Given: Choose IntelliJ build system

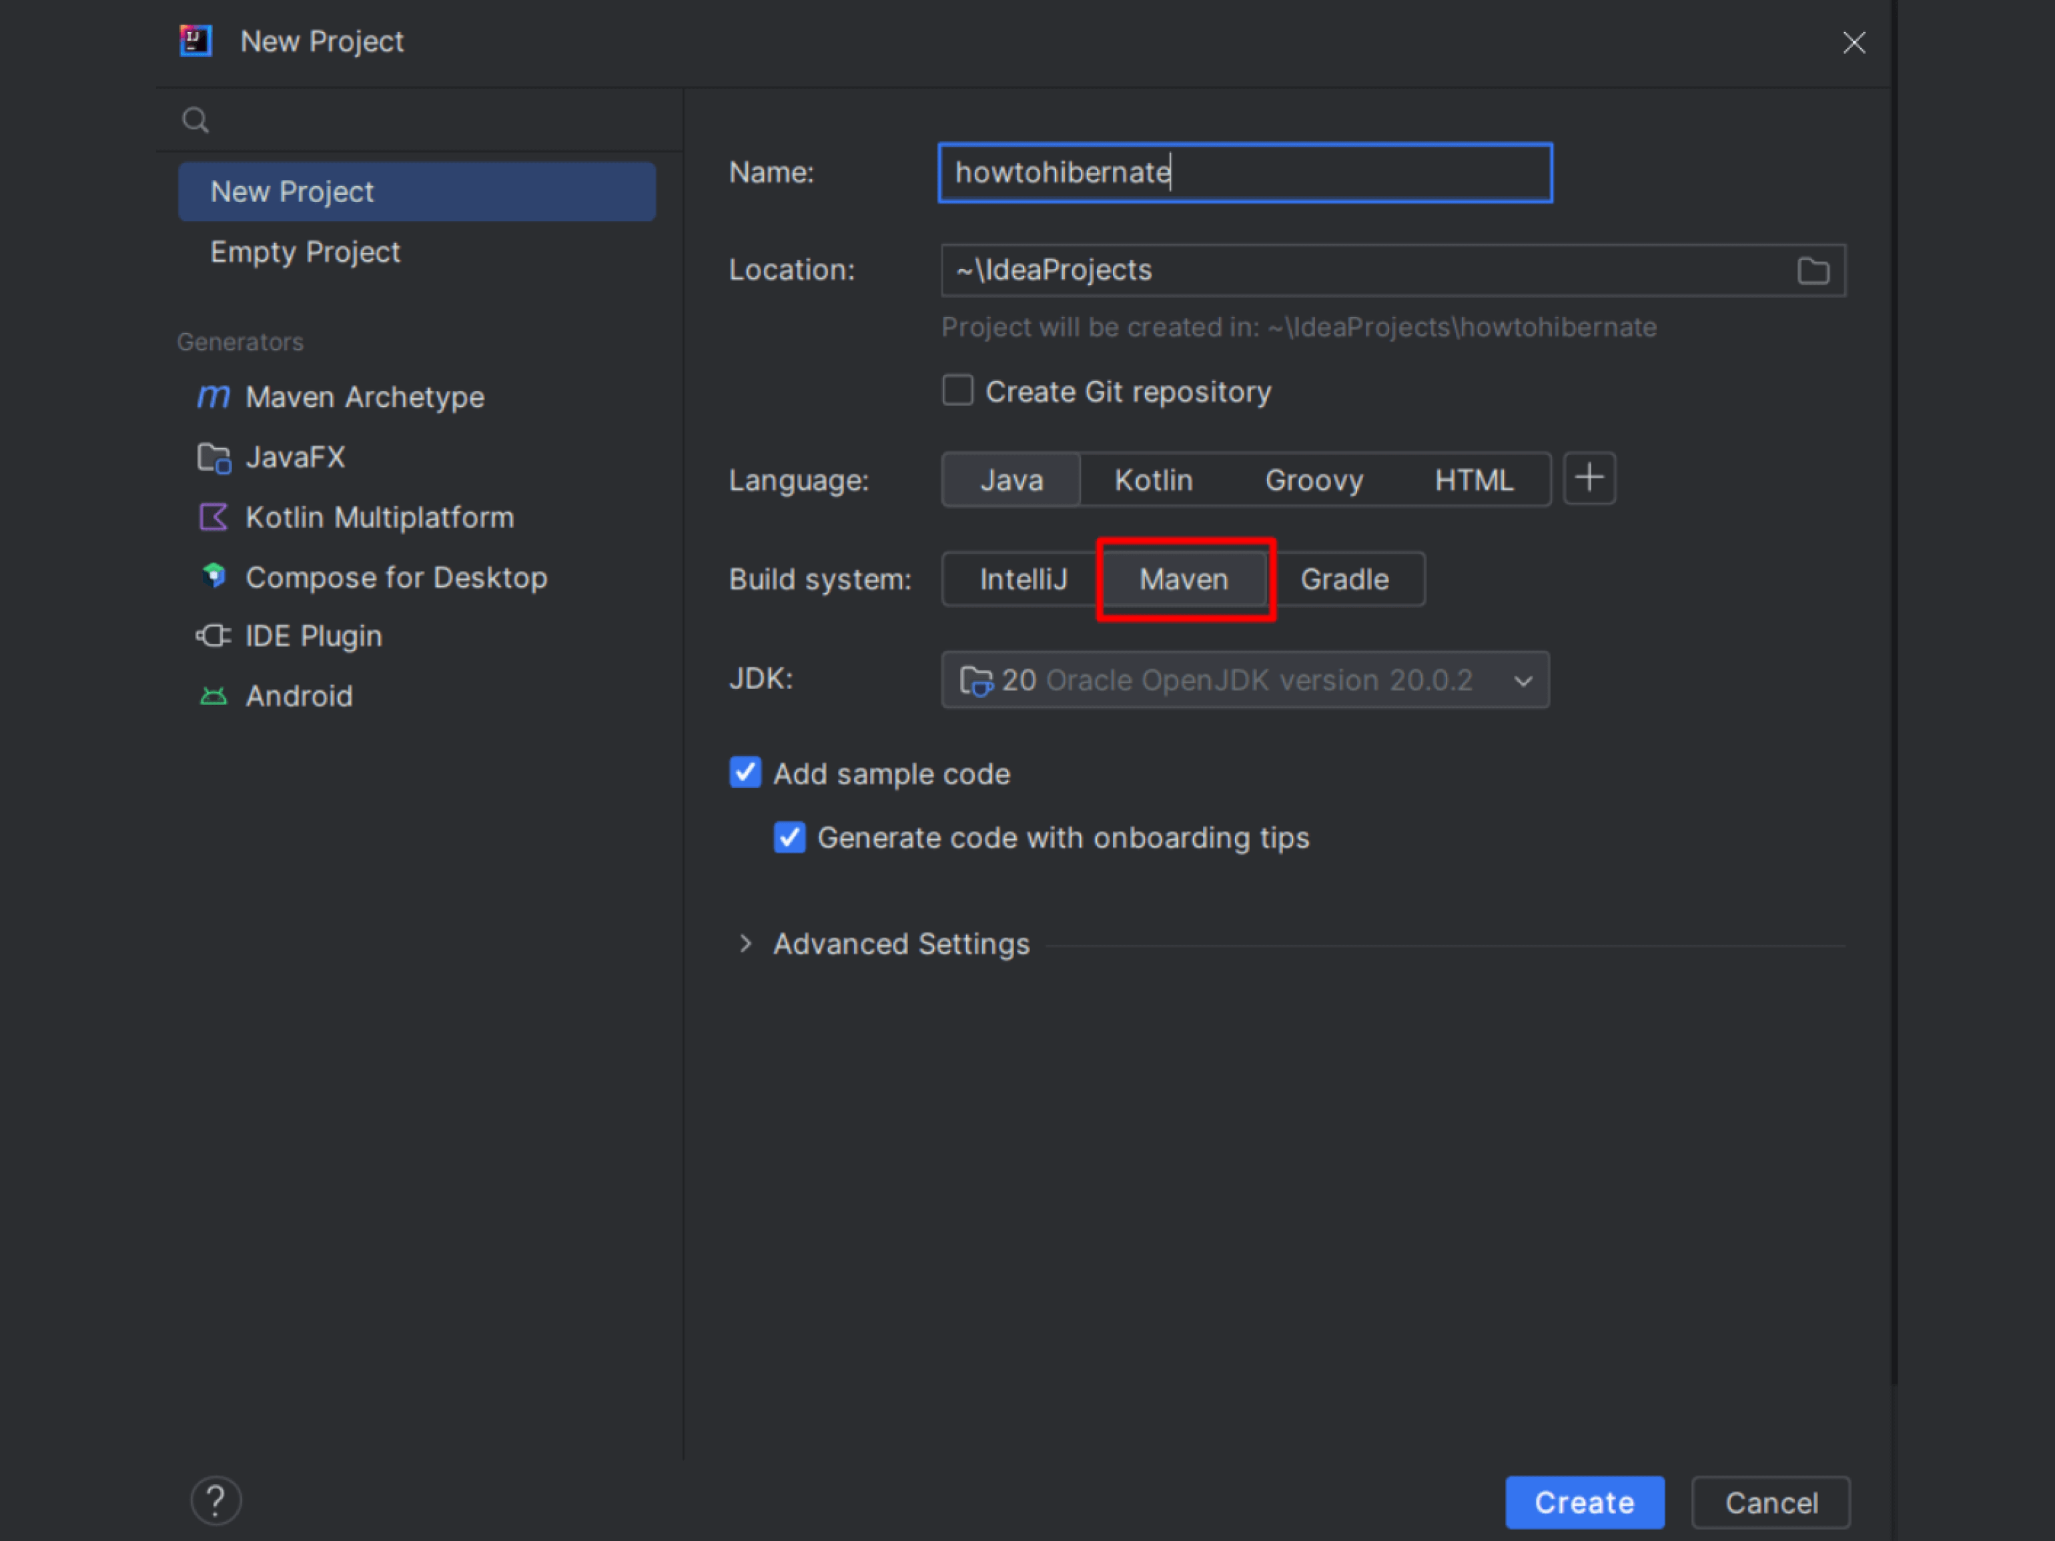Looking at the screenshot, I should point(1023,580).
